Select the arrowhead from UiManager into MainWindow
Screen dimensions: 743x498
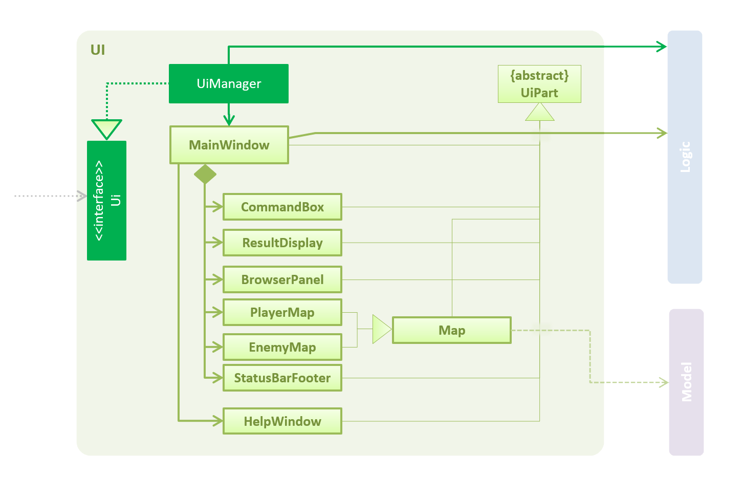[229, 120]
